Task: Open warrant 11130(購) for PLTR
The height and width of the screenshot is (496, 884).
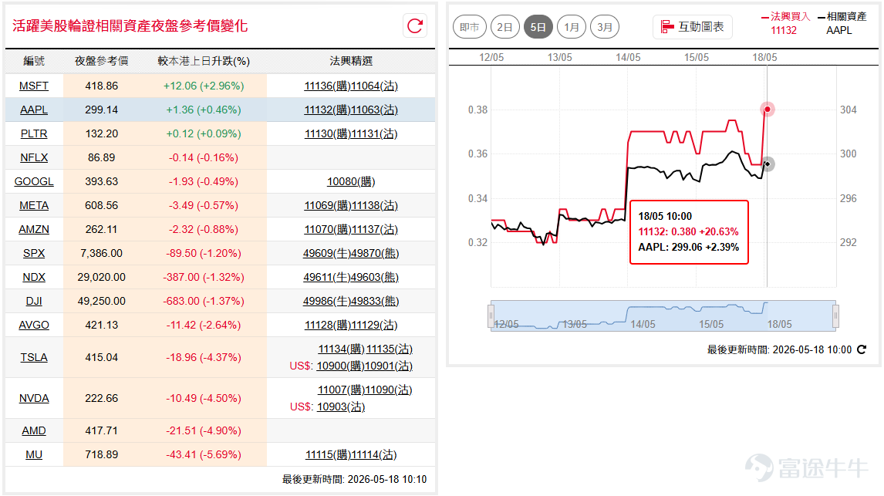Action: (327, 133)
